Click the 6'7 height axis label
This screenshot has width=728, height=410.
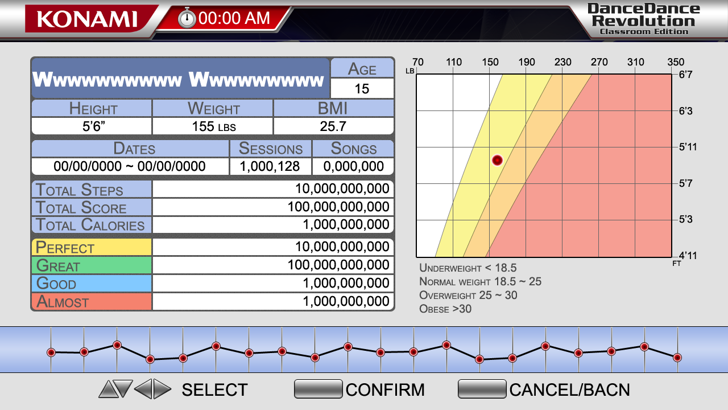click(x=685, y=75)
